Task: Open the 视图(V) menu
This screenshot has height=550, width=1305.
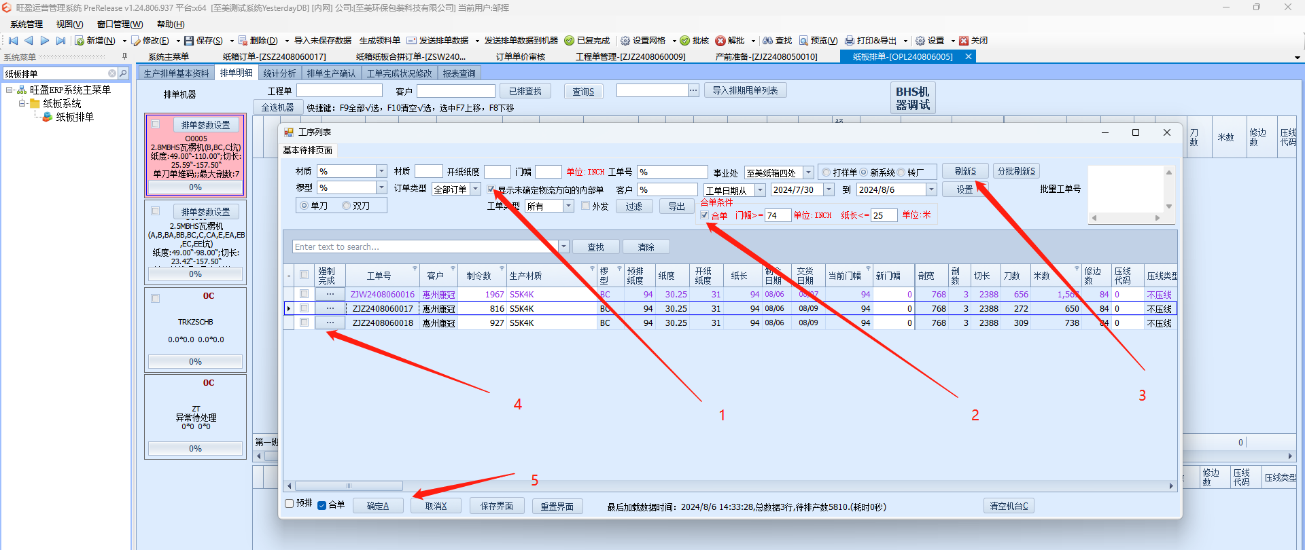Action: pyautogui.click(x=69, y=24)
